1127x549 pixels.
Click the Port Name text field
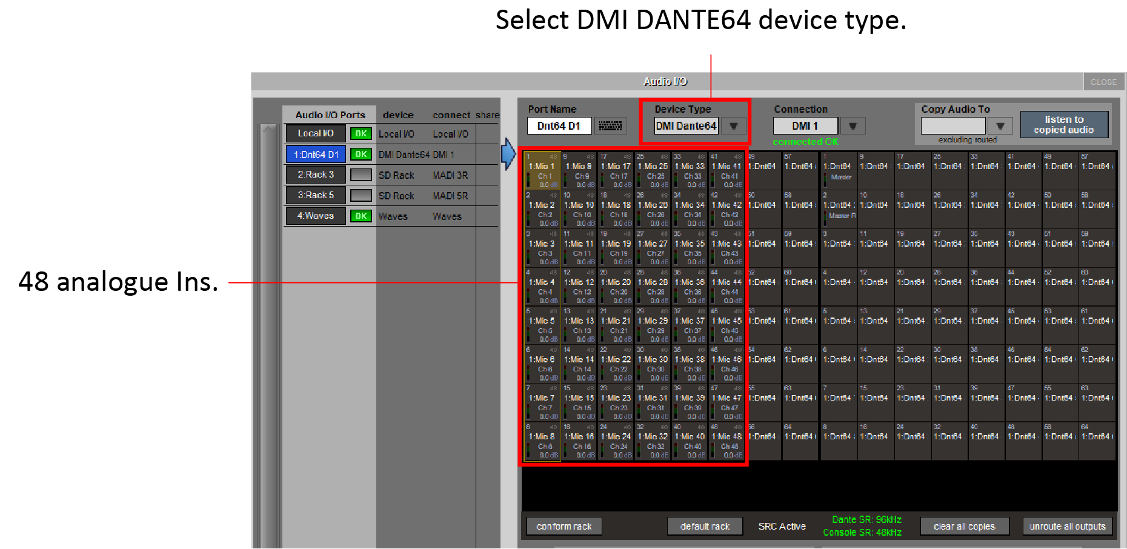point(559,126)
